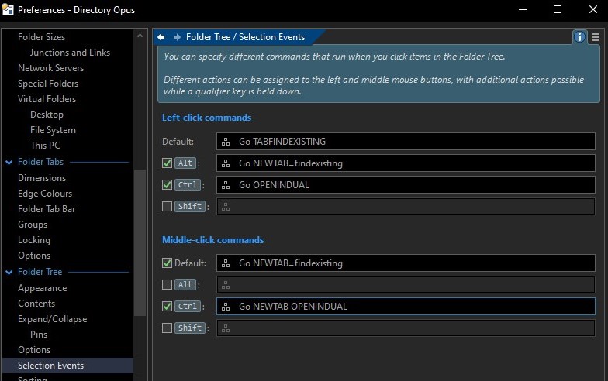Go to the Folder Tab Bar page
This screenshot has width=608, height=381.
tap(47, 209)
